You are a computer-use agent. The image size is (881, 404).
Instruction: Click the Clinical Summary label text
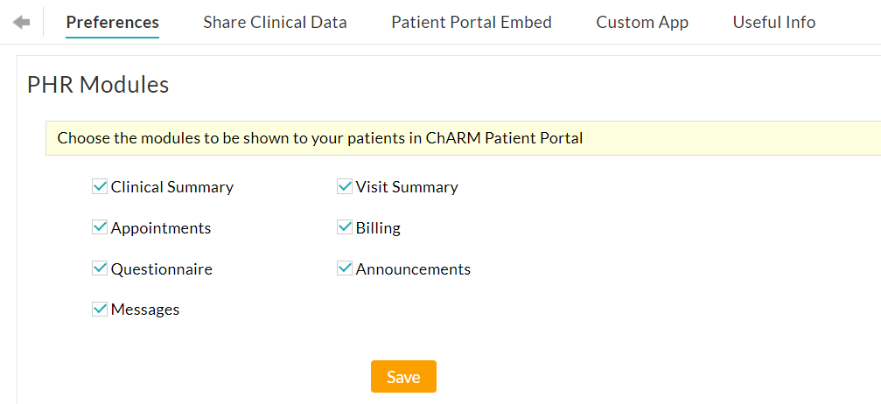(172, 187)
